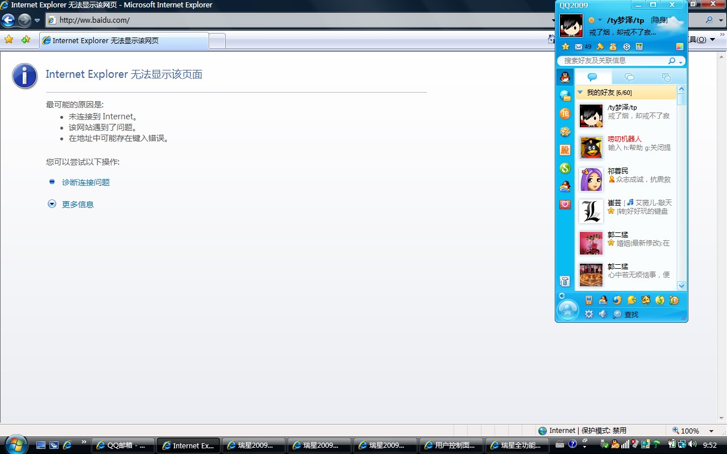Click own avatar in QQ header
The image size is (727, 454).
(x=571, y=26)
